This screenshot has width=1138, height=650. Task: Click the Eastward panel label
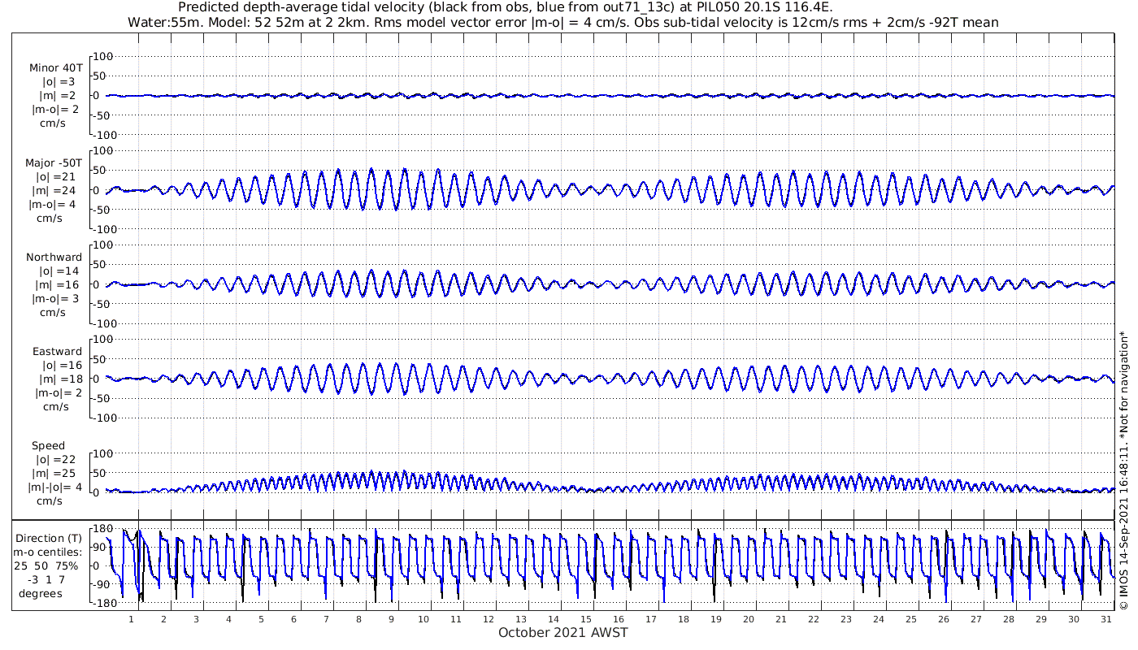point(57,352)
